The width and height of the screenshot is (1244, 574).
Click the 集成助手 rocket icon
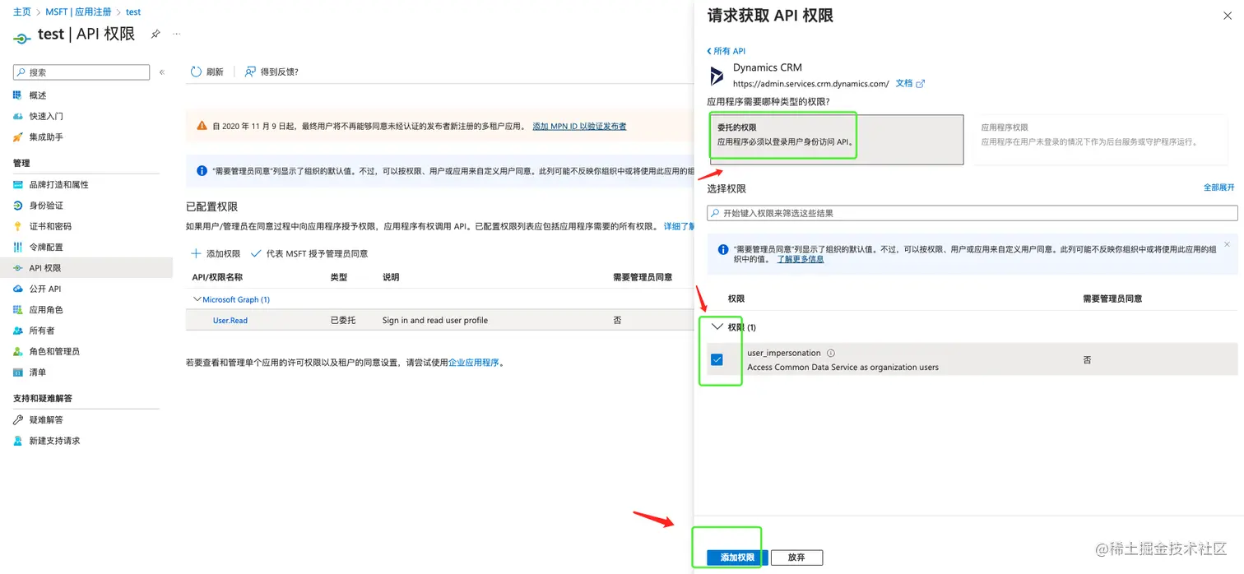[x=18, y=137]
